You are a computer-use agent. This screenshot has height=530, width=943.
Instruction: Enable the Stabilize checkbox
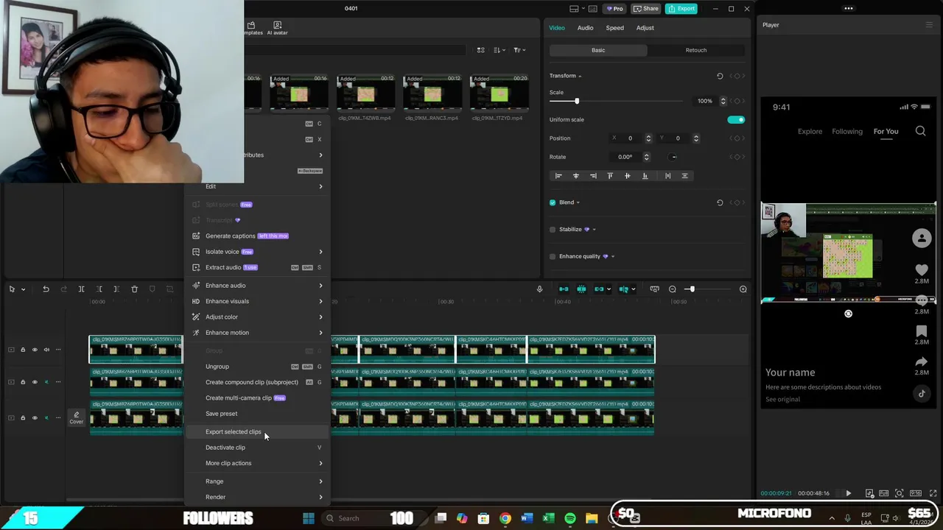[553, 230]
